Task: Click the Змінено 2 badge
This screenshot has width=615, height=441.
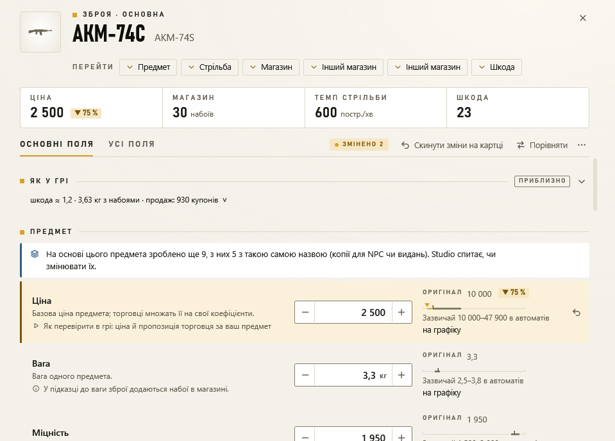Action: click(x=359, y=144)
